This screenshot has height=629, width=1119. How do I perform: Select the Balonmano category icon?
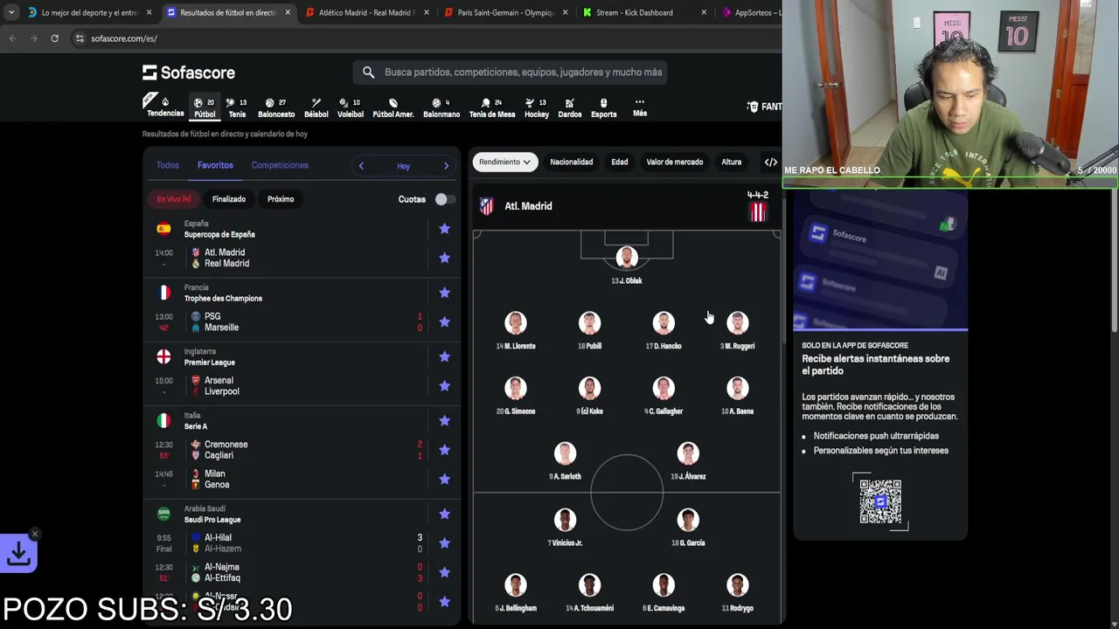click(x=441, y=107)
